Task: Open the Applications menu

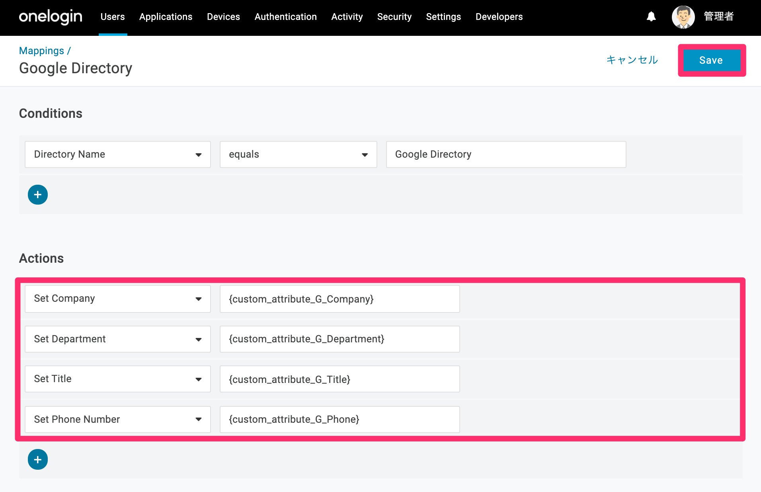Action: tap(166, 17)
